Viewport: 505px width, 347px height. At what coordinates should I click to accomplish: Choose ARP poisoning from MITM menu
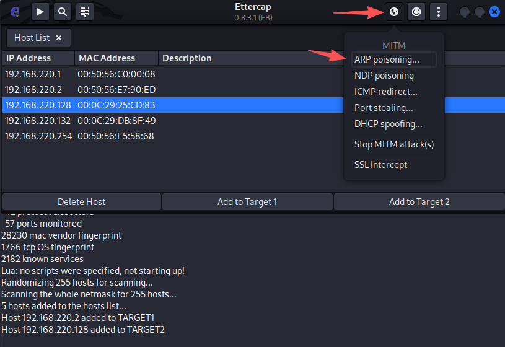394,59
